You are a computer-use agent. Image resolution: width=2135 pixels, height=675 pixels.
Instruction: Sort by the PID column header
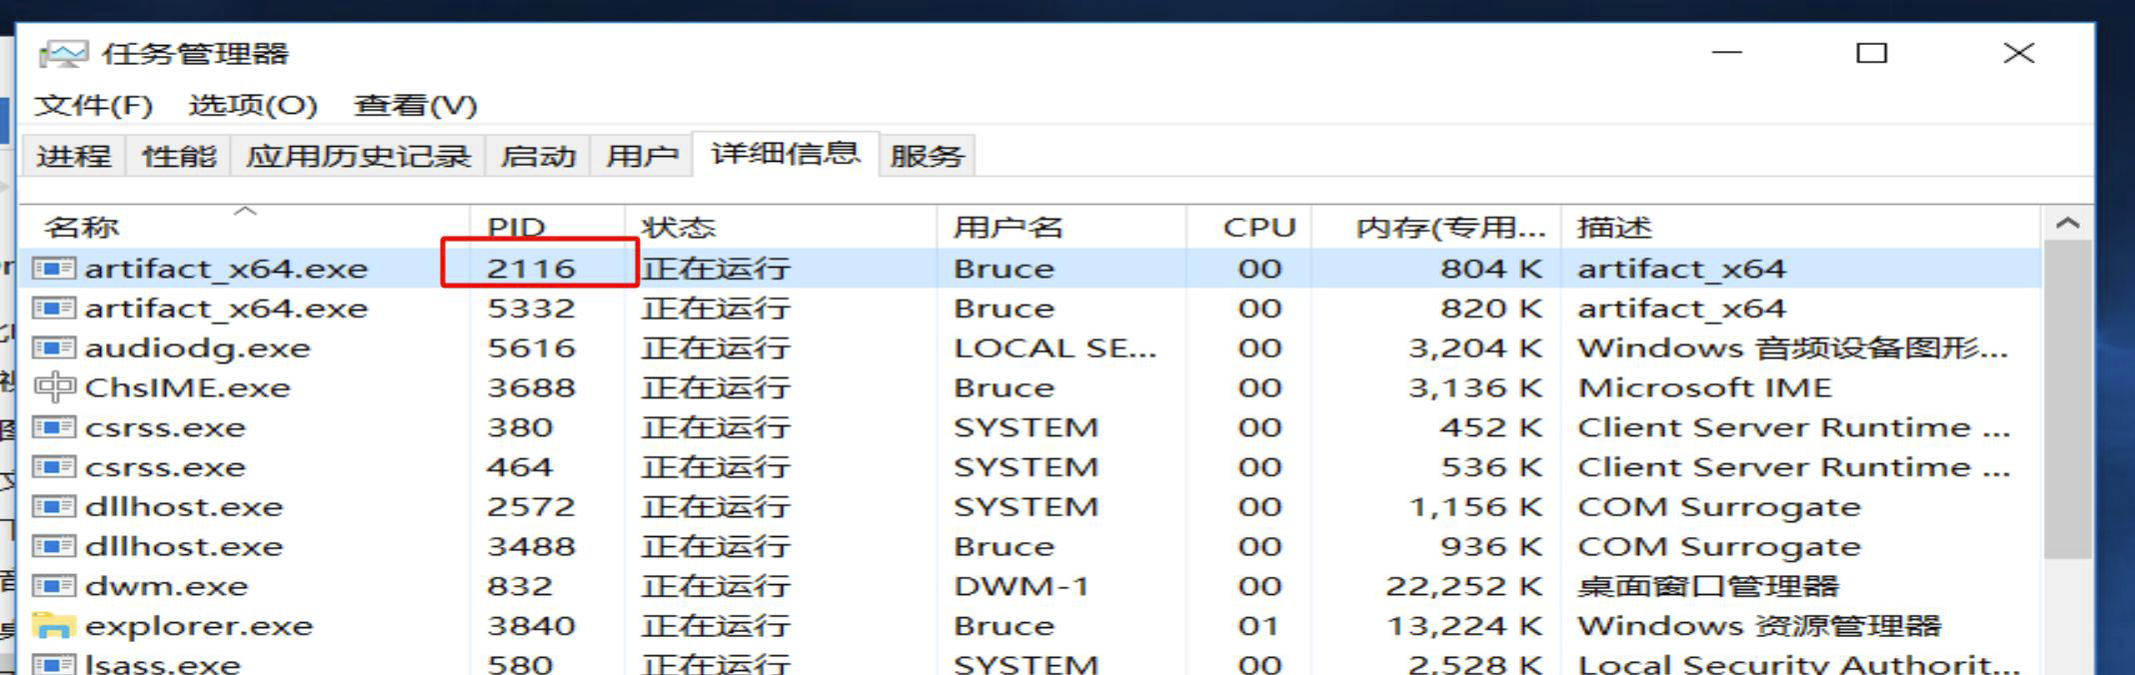tap(547, 227)
